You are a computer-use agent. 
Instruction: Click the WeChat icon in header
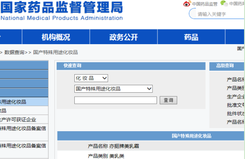(224, 4)
